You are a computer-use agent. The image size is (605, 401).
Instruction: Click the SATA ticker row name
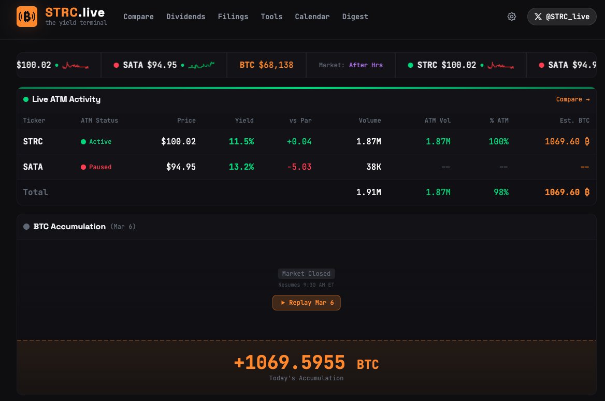point(33,167)
